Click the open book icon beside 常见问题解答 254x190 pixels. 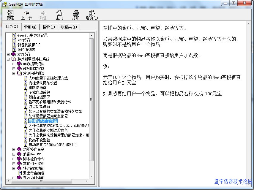(x=20, y=73)
